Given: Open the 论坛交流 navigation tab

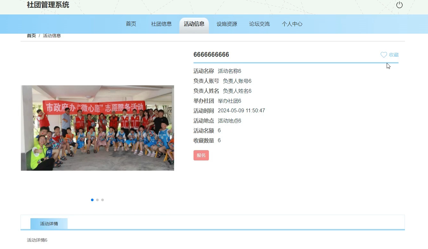Looking at the screenshot, I should click(259, 24).
